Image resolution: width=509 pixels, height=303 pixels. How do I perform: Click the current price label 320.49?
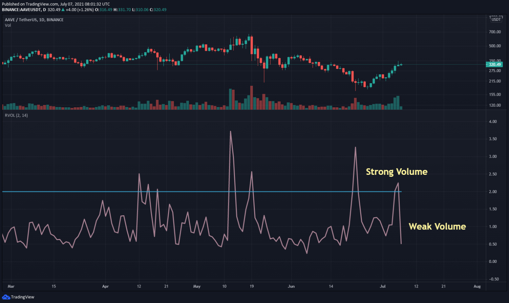tap(495, 65)
